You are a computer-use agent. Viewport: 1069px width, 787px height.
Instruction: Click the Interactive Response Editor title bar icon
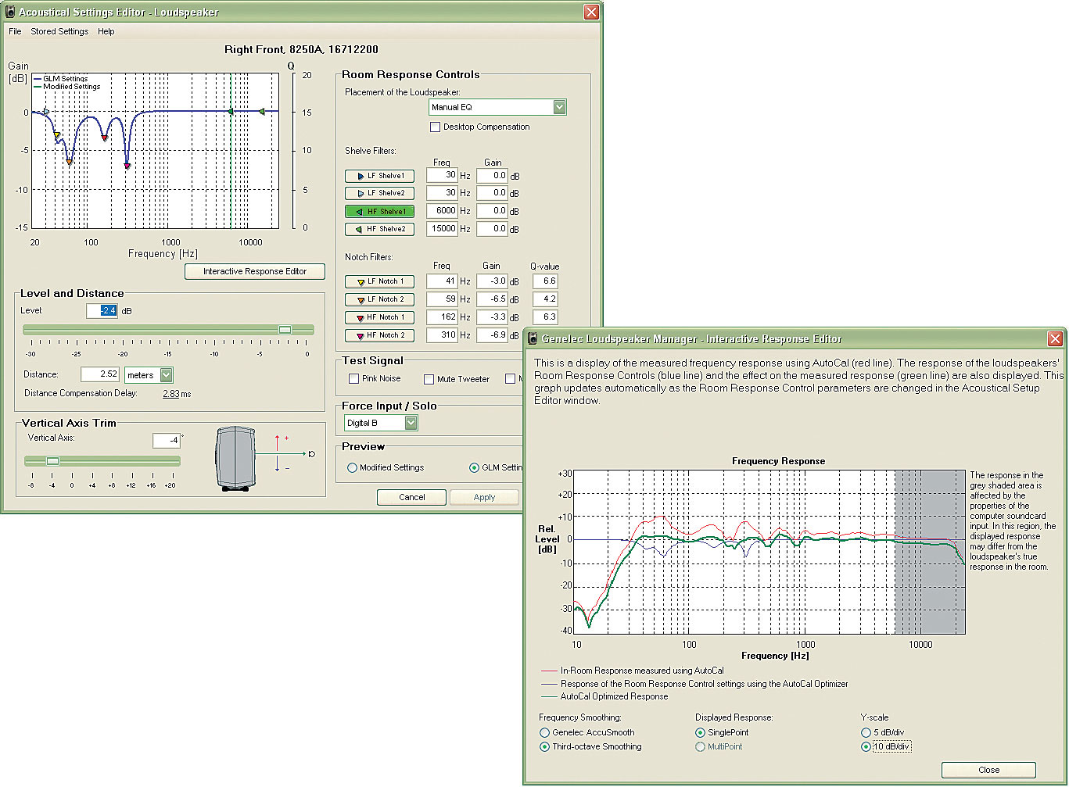pyautogui.click(x=533, y=338)
